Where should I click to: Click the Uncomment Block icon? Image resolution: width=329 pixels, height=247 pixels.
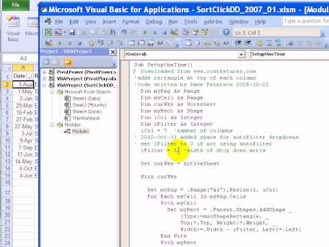coord(278,43)
